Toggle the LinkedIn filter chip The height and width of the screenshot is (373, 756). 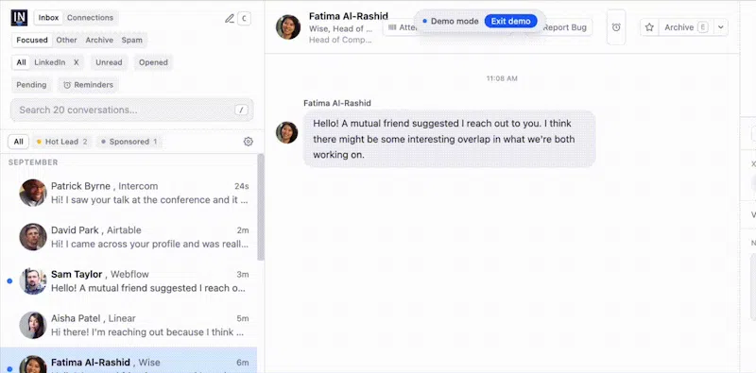click(x=50, y=62)
